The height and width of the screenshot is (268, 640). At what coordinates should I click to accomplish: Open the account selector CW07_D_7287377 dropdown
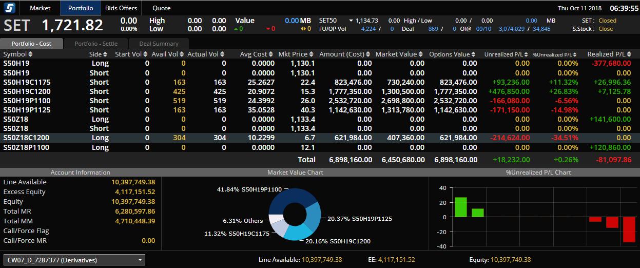click(x=74, y=260)
